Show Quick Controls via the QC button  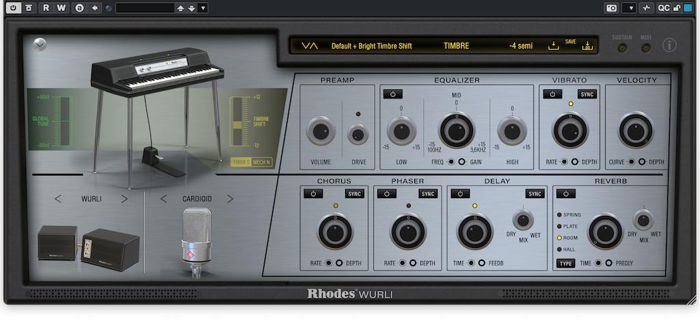(x=664, y=8)
